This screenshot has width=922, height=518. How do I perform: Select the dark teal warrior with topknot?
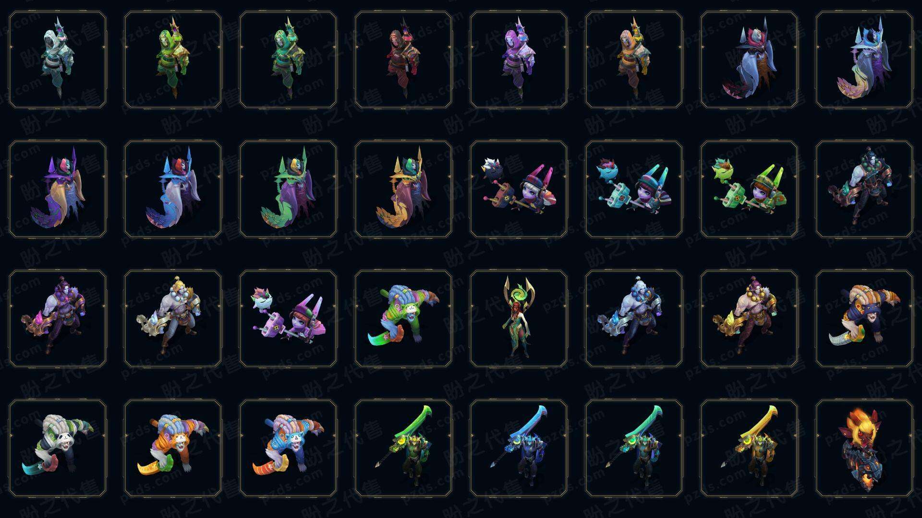point(864,189)
